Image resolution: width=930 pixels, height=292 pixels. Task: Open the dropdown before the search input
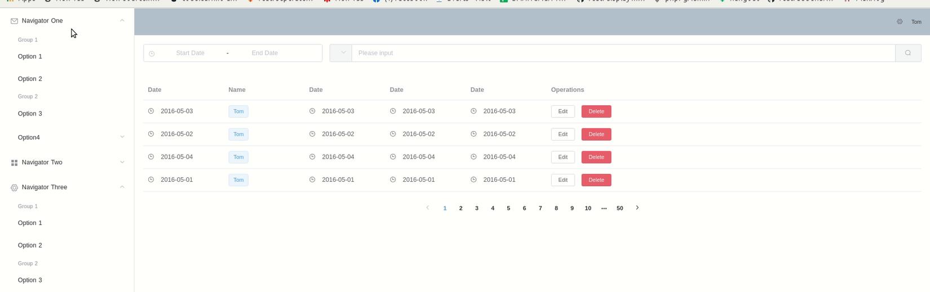[x=341, y=53]
